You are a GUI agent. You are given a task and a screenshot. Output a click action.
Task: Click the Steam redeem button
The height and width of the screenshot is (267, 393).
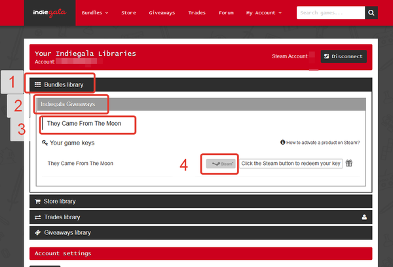point(220,164)
